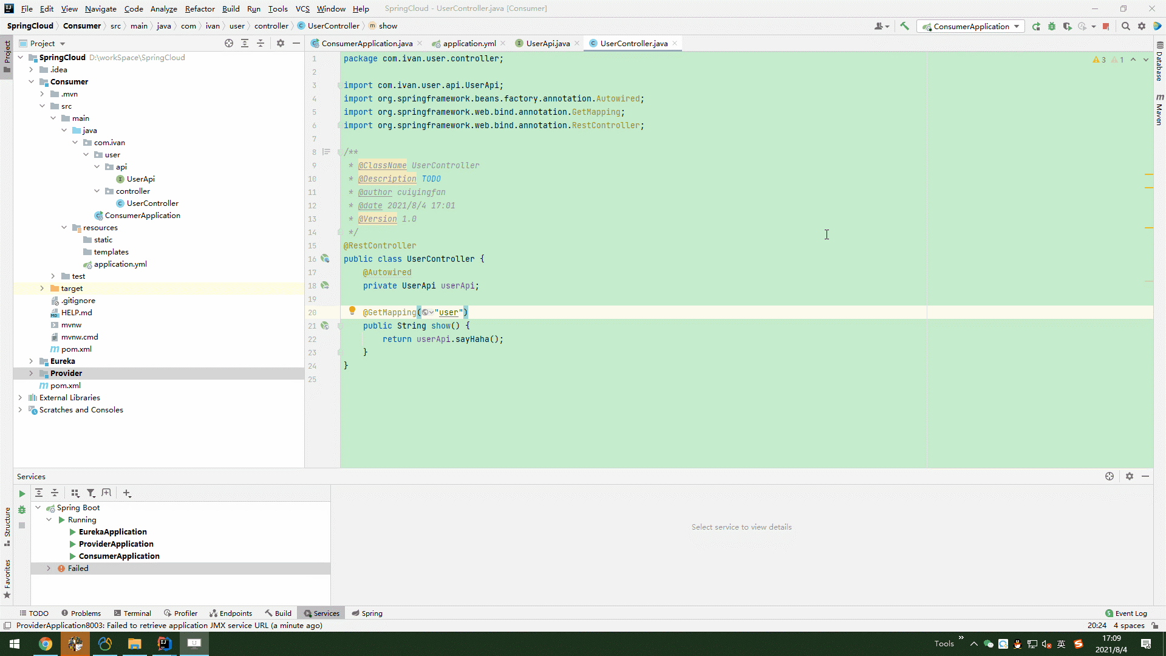Open the Terminal tool window button
Screen dimensions: 1166x656
pyautogui.click(x=133, y=613)
